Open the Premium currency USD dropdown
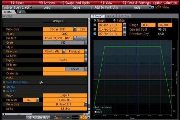This screenshot has width=180, height=120. pyautogui.click(x=38, y=100)
